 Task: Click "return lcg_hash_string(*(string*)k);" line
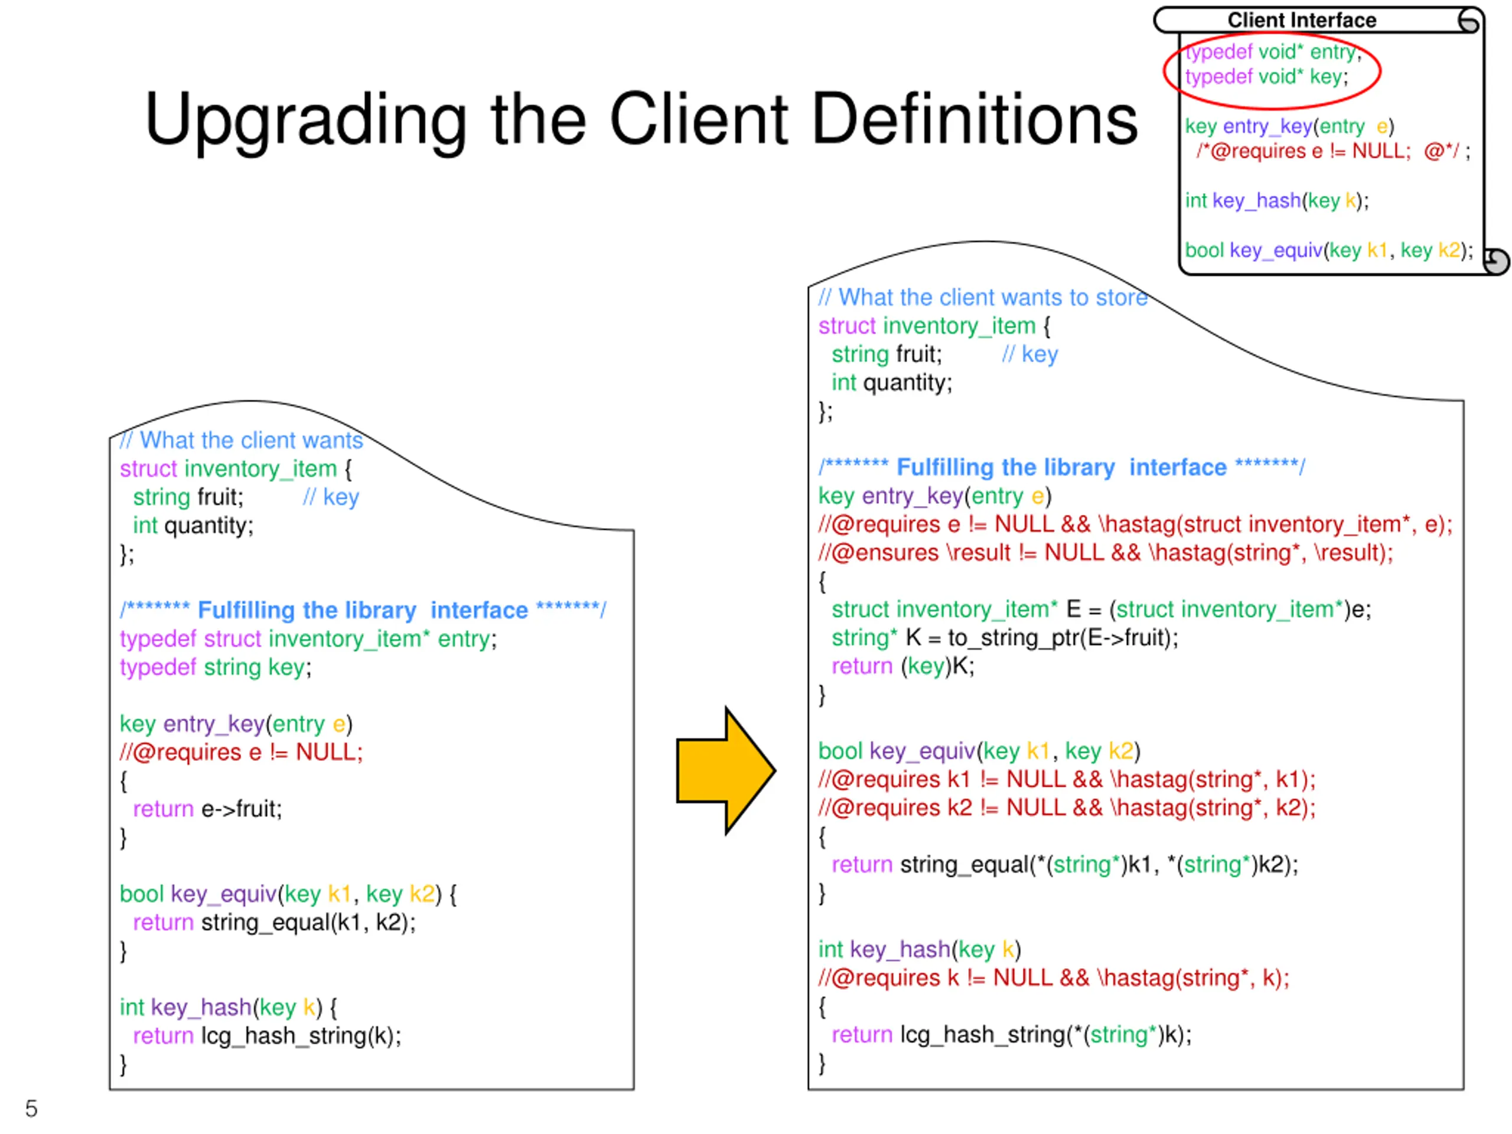(x=1012, y=1035)
